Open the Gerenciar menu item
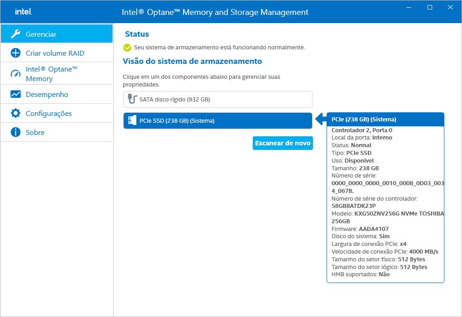 coord(57,34)
